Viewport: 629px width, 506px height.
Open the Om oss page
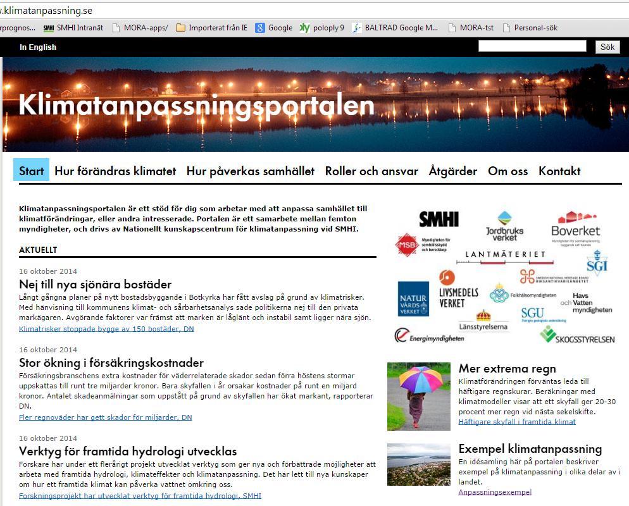point(508,171)
